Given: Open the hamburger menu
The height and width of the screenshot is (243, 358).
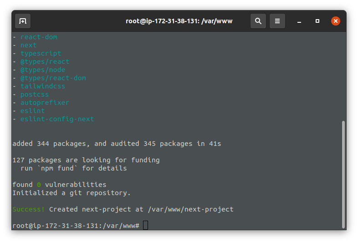Looking at the screenshot, I should click(x=277, y=21).
